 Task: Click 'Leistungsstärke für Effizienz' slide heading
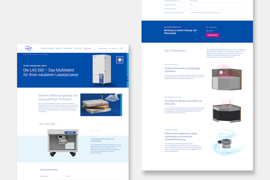(x=102, y=140)
